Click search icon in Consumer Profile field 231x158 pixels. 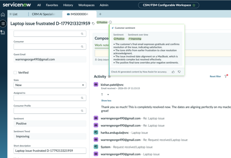[x=82, y=111]
